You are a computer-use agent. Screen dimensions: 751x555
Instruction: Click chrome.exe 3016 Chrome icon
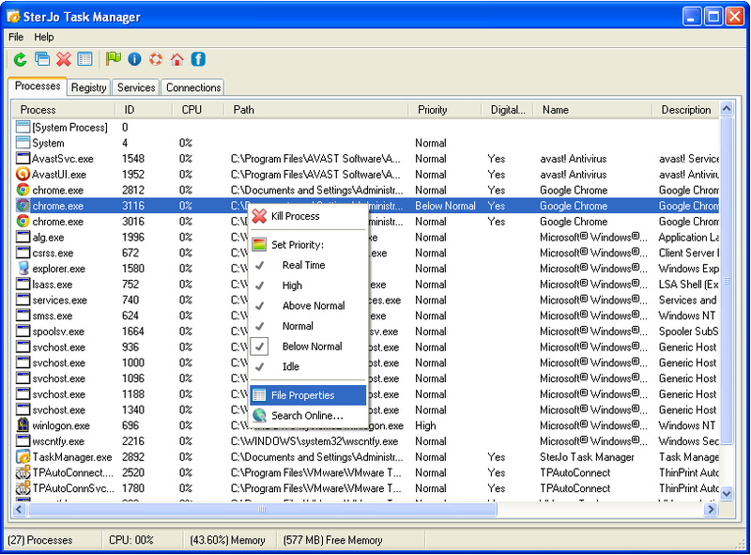(23, 221)
